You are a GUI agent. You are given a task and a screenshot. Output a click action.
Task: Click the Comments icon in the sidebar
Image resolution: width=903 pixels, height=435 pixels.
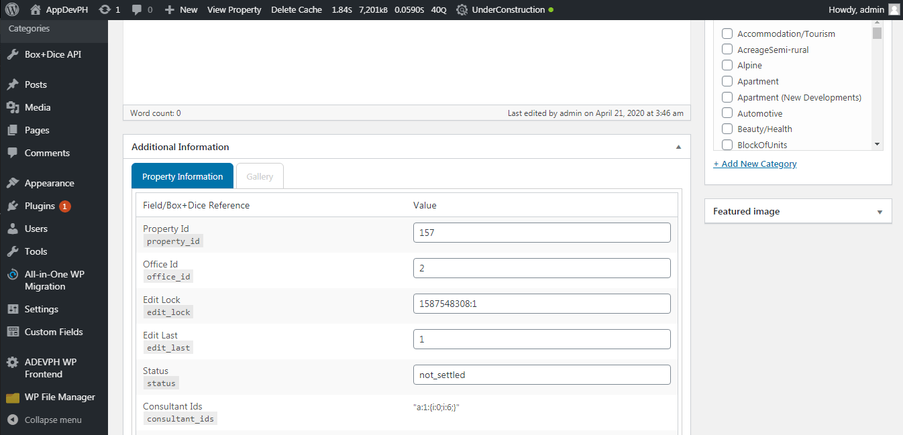13,153
